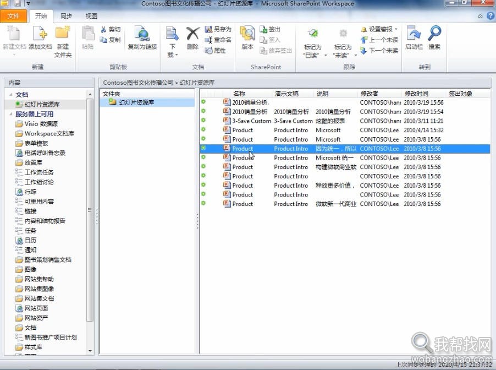This screenshot has height=370, width=496.
Task: Select Product row with 释放更多价值 description
Action: pos(345,186)
